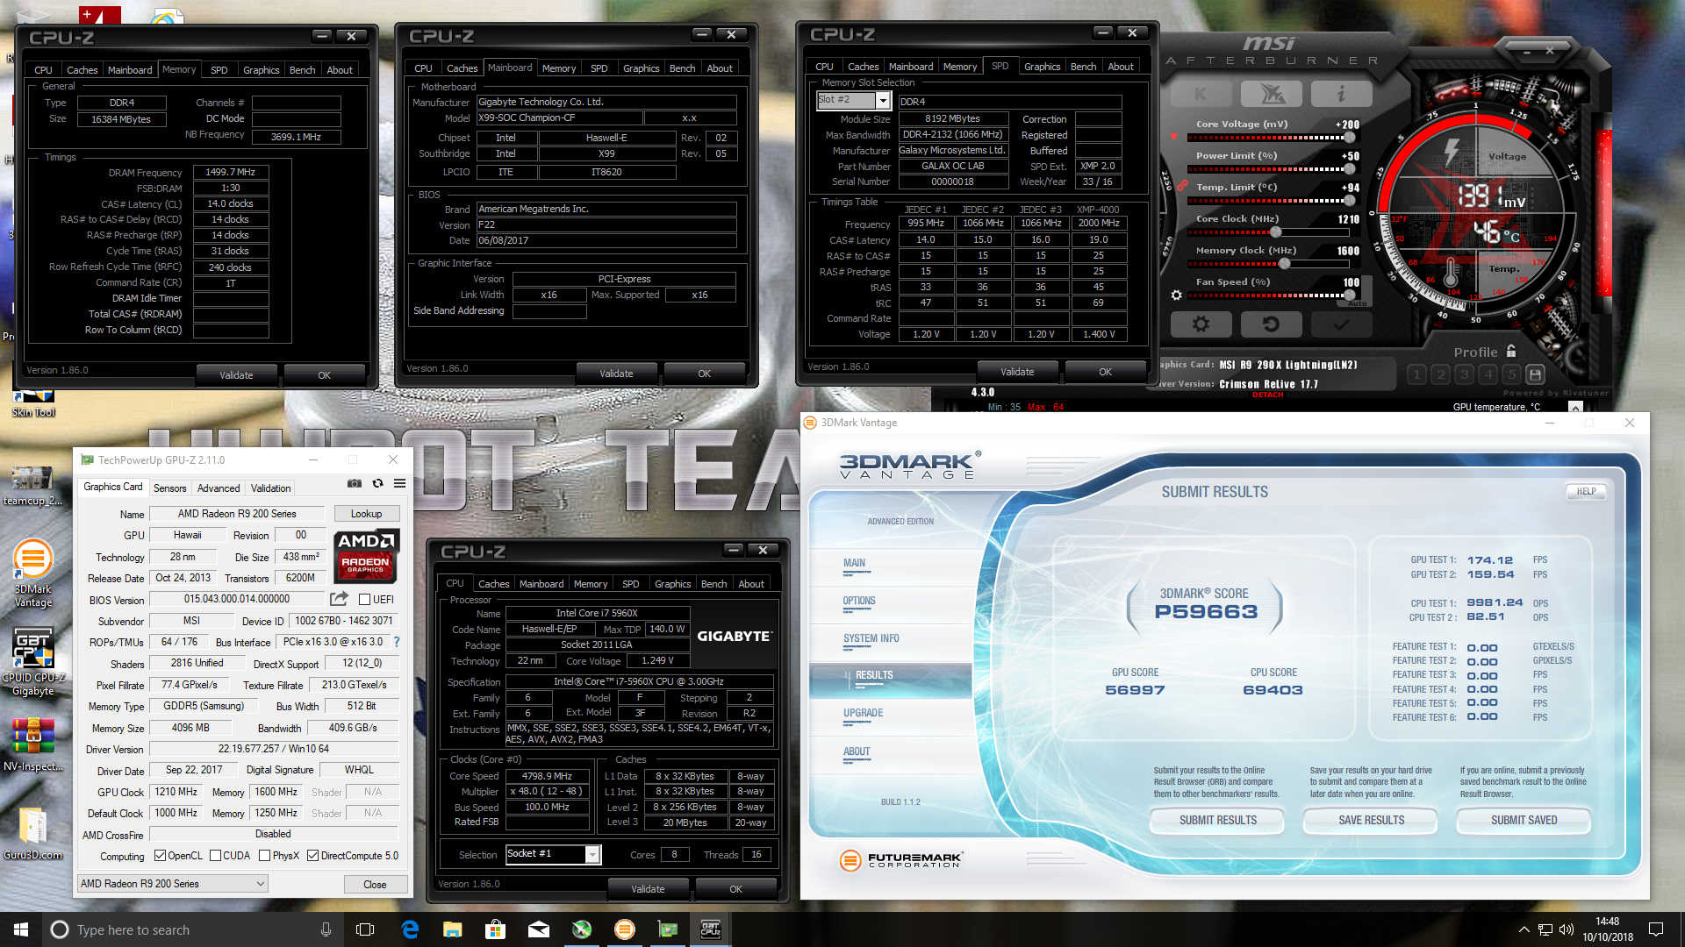Select profile slot 5 in Afterburner
This screenshot has width=1685, height=947.
pyautogui.click(x=1511, y=374)
